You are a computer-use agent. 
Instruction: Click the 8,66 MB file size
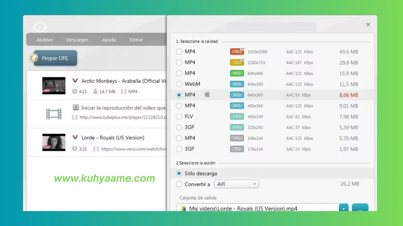349,95
